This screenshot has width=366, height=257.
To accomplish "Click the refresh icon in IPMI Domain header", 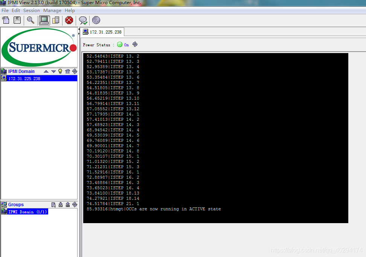I will coord(75,71).
